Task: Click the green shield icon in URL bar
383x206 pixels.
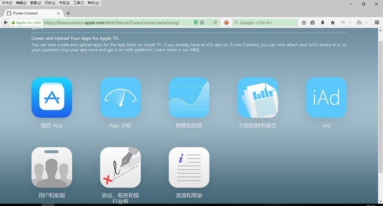Action: pos(196,22)
